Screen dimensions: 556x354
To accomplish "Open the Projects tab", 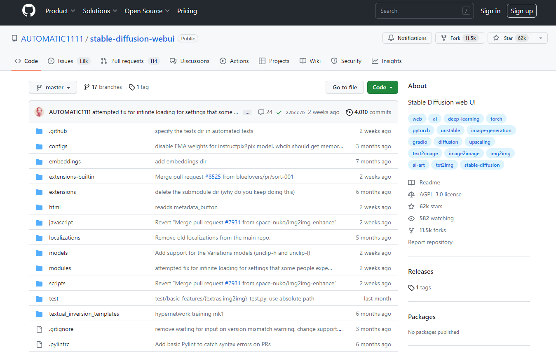I will click(274, 61).
